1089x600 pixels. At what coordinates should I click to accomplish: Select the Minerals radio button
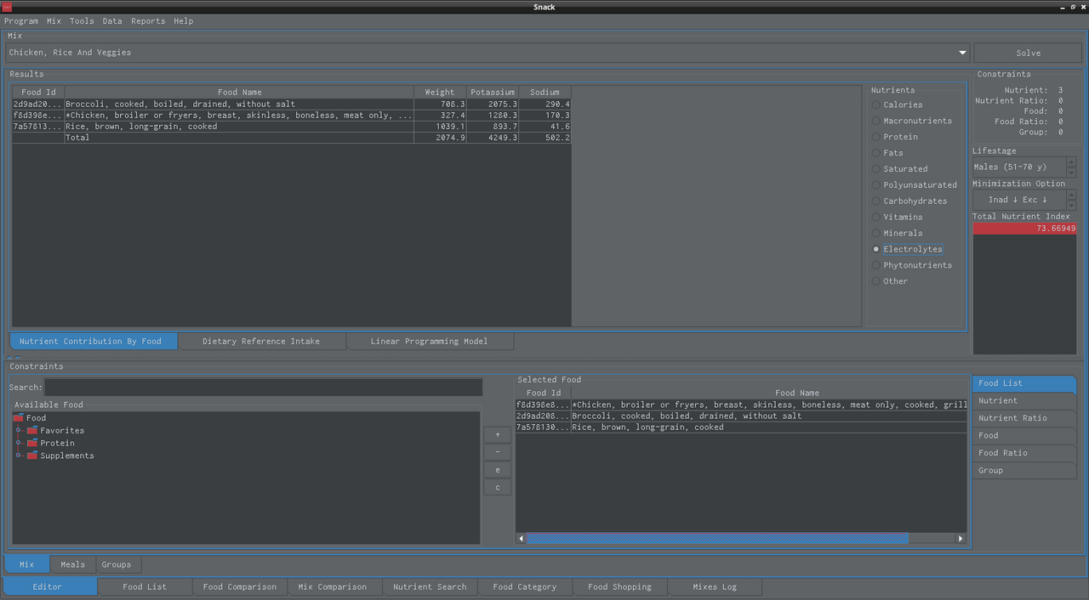pos(876,234)
